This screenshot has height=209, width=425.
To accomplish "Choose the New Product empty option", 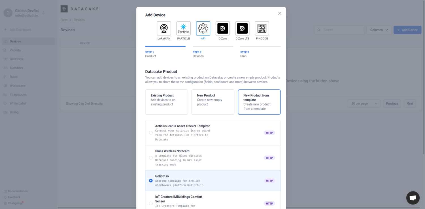I will coord(213,102).
